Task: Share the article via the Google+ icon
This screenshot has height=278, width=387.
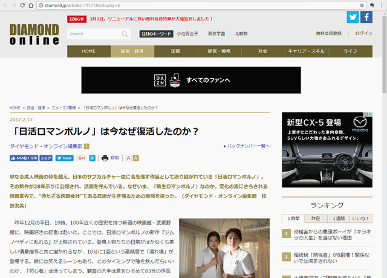Action: click(81, 158)
